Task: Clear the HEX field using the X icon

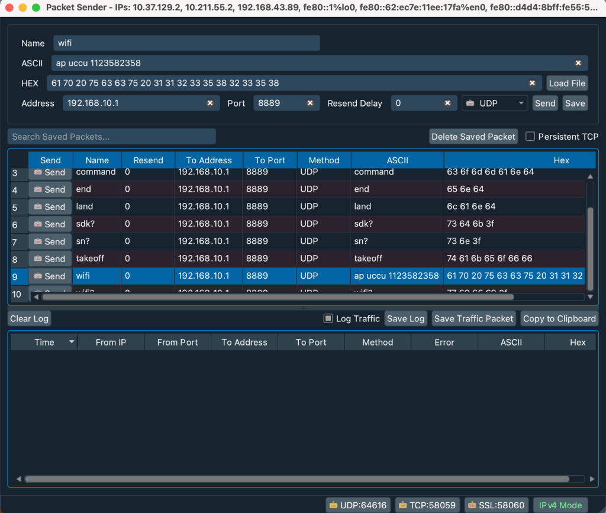Action: coord(532,83)
